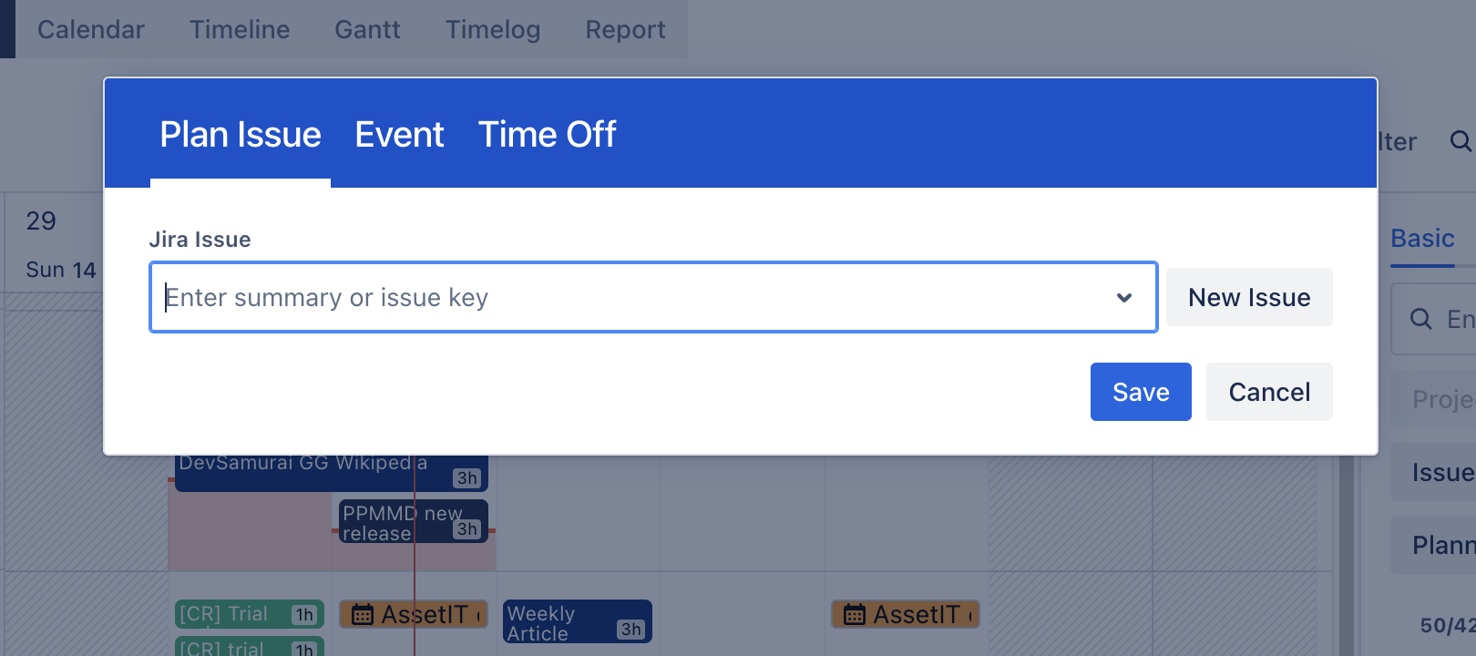Open the Plan Issue tab
Screen dimensions: 1476x656
241,135
